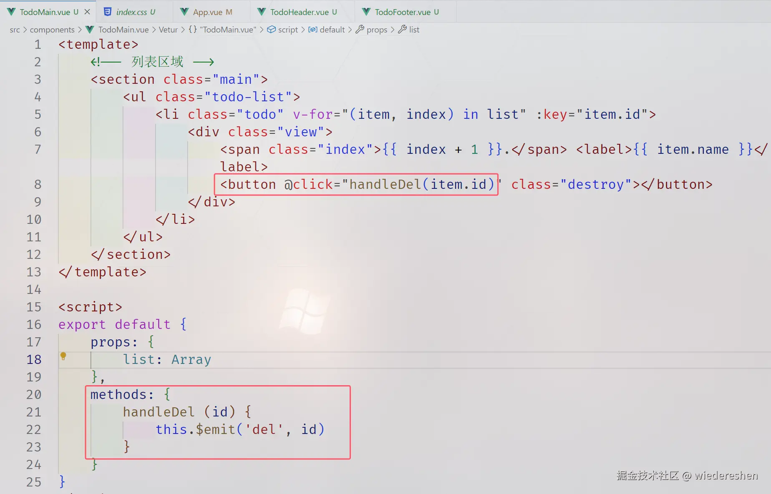Click the "props: {" line
Image resolution: width=771 pixels, height=494 pixels.
point(123,342)
